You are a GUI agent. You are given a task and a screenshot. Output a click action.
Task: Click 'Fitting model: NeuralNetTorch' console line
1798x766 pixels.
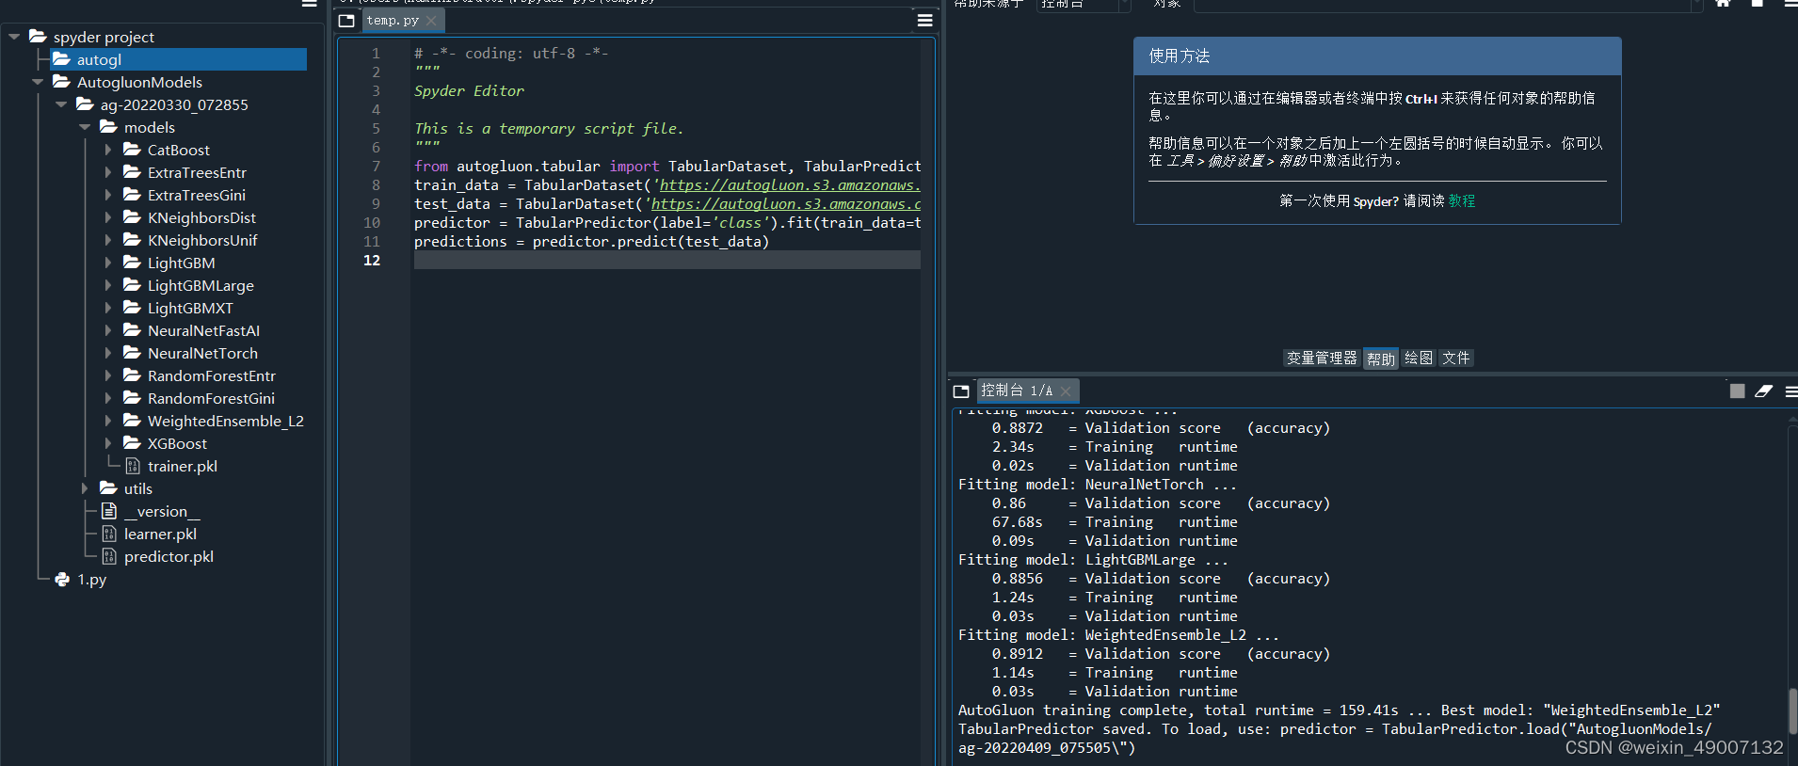(x=1098, y=485)
